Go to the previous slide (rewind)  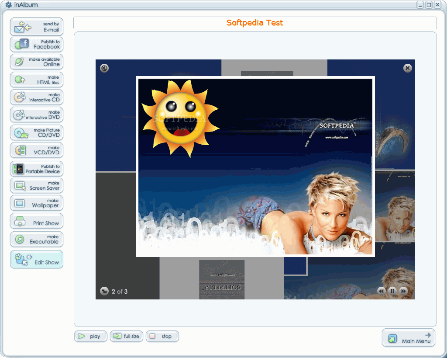[381, 291]
